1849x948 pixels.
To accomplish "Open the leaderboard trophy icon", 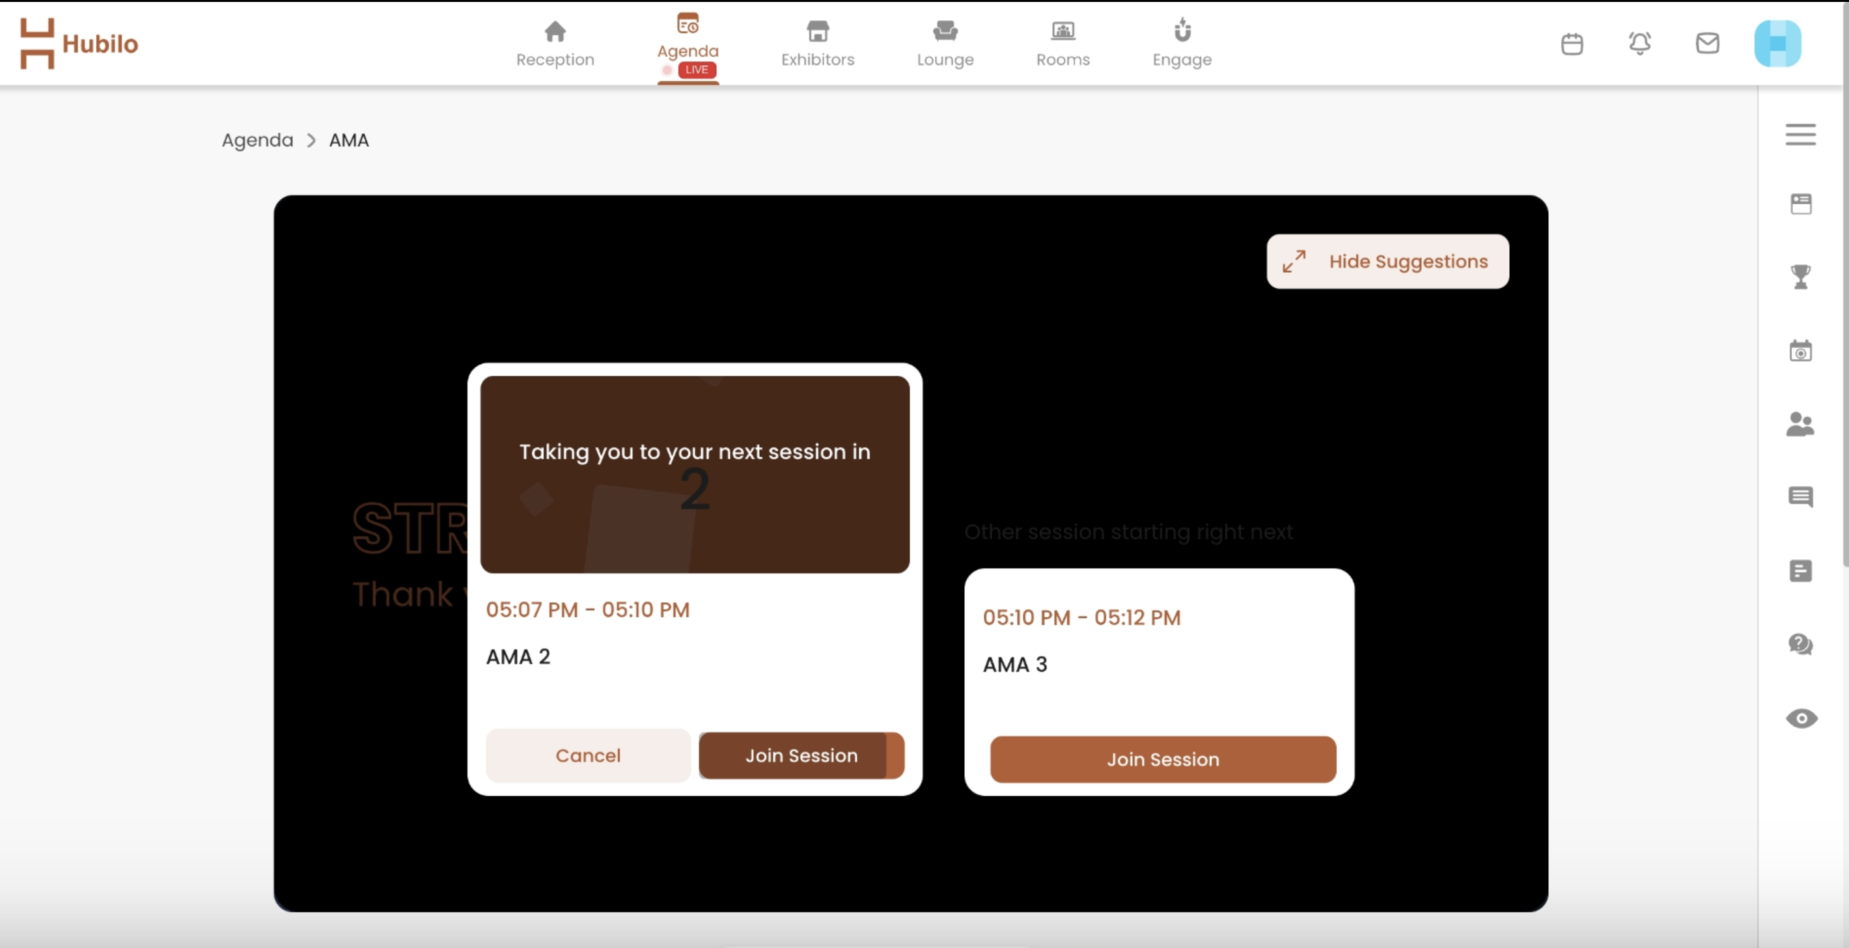I will click(1800, 277).
